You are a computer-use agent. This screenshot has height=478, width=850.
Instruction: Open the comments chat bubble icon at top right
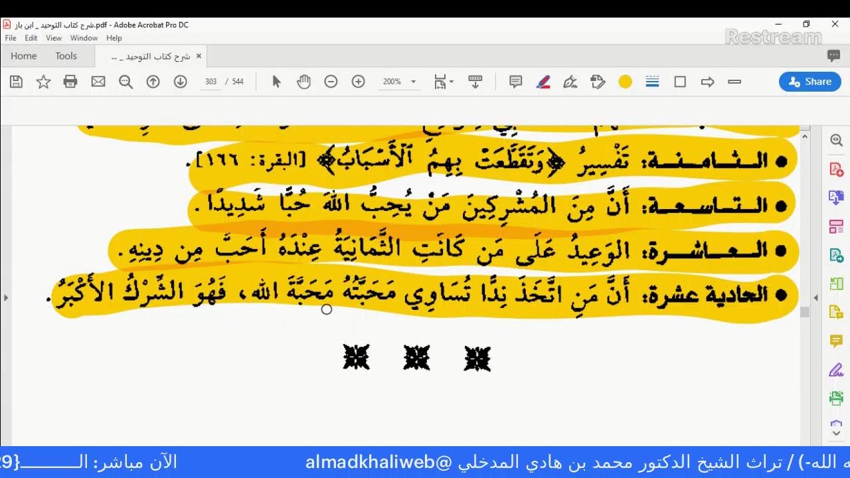(833, 56)
